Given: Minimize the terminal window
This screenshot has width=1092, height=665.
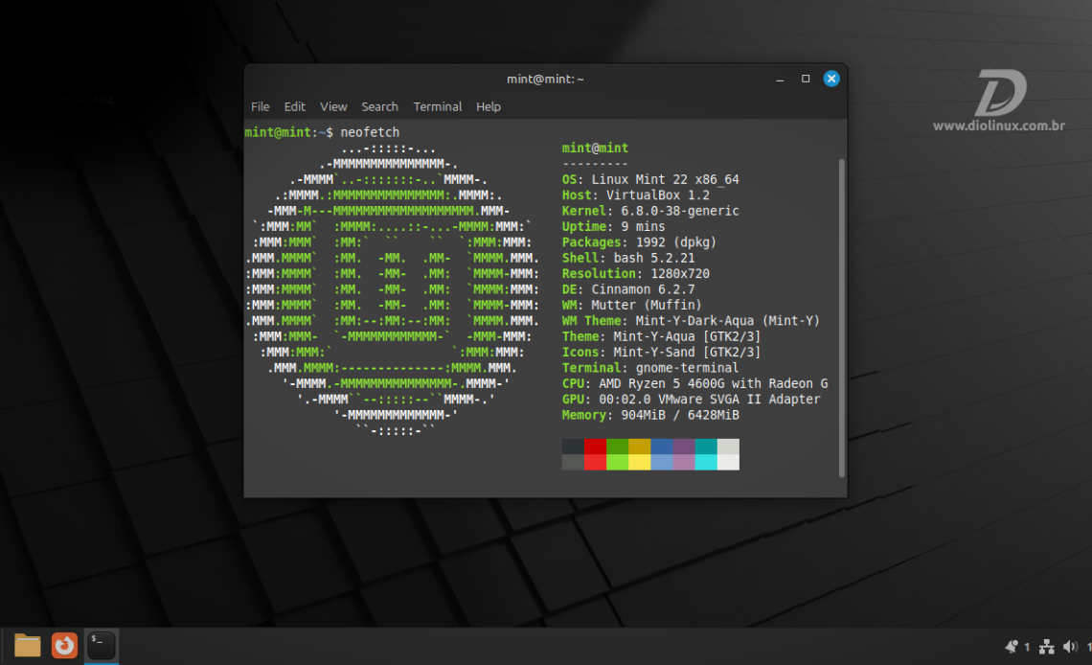Looking at the screenshot, I should coord(780,79).
